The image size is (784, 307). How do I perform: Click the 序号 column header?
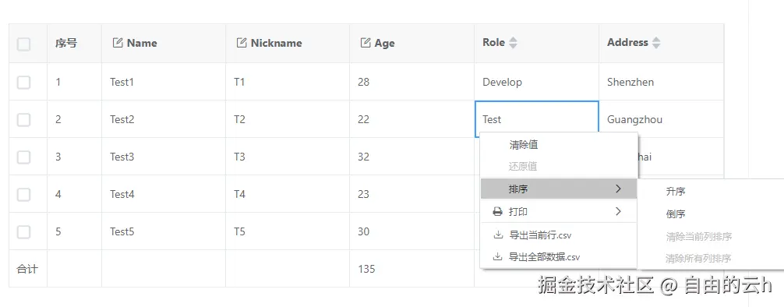tap(75, 44)
